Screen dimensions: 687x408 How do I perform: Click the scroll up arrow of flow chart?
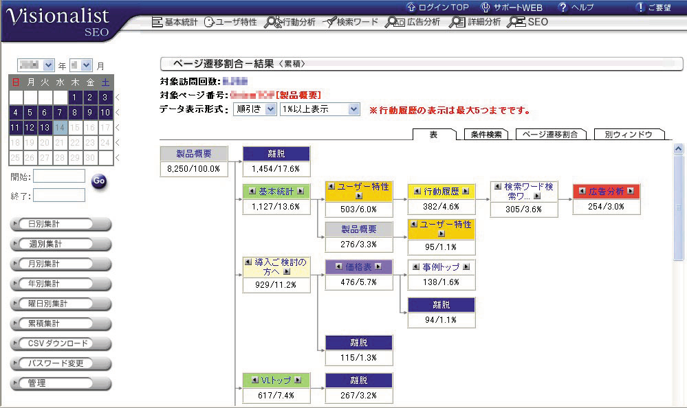(679, 148)
